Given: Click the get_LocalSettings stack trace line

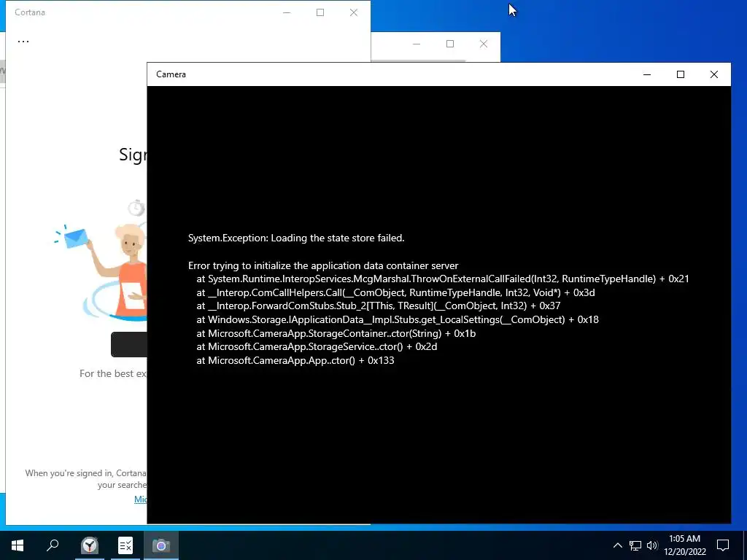Looking at the screenshot, I should 398,319.
